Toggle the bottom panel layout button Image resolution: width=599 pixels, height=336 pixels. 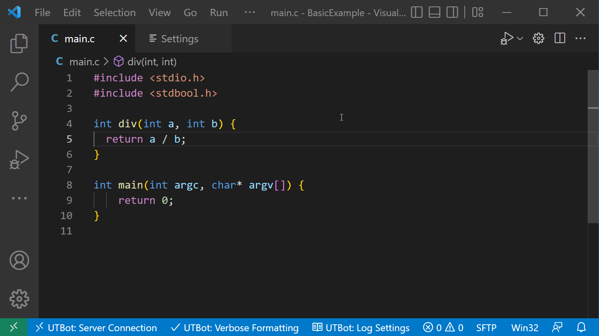coord(434,12)
